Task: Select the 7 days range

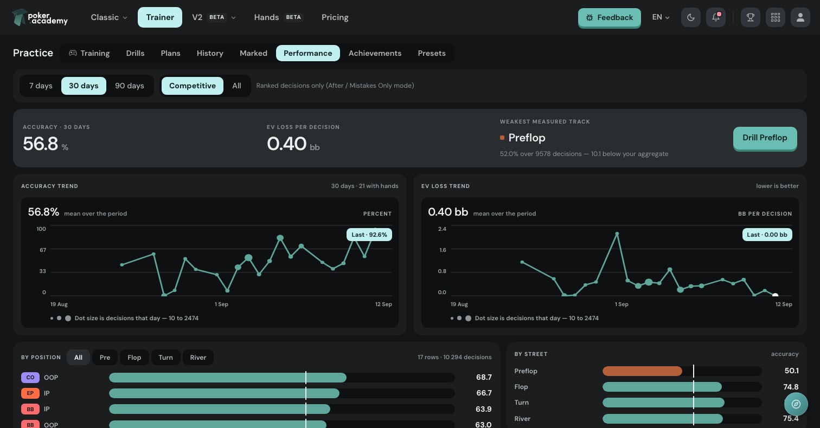Action: tap(41, 86)
